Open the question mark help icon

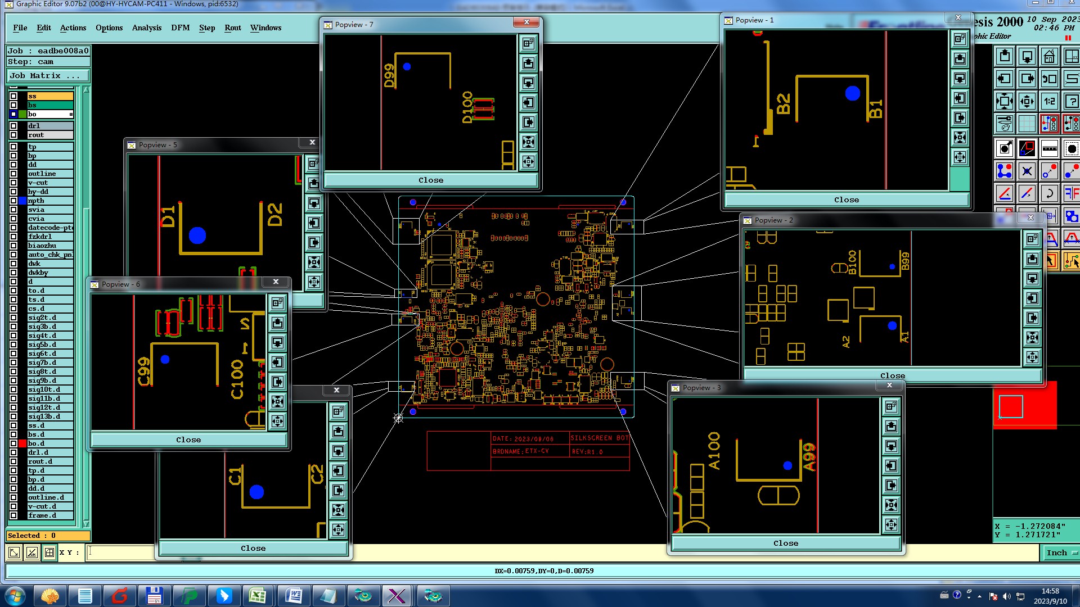tap(1072, 102)
